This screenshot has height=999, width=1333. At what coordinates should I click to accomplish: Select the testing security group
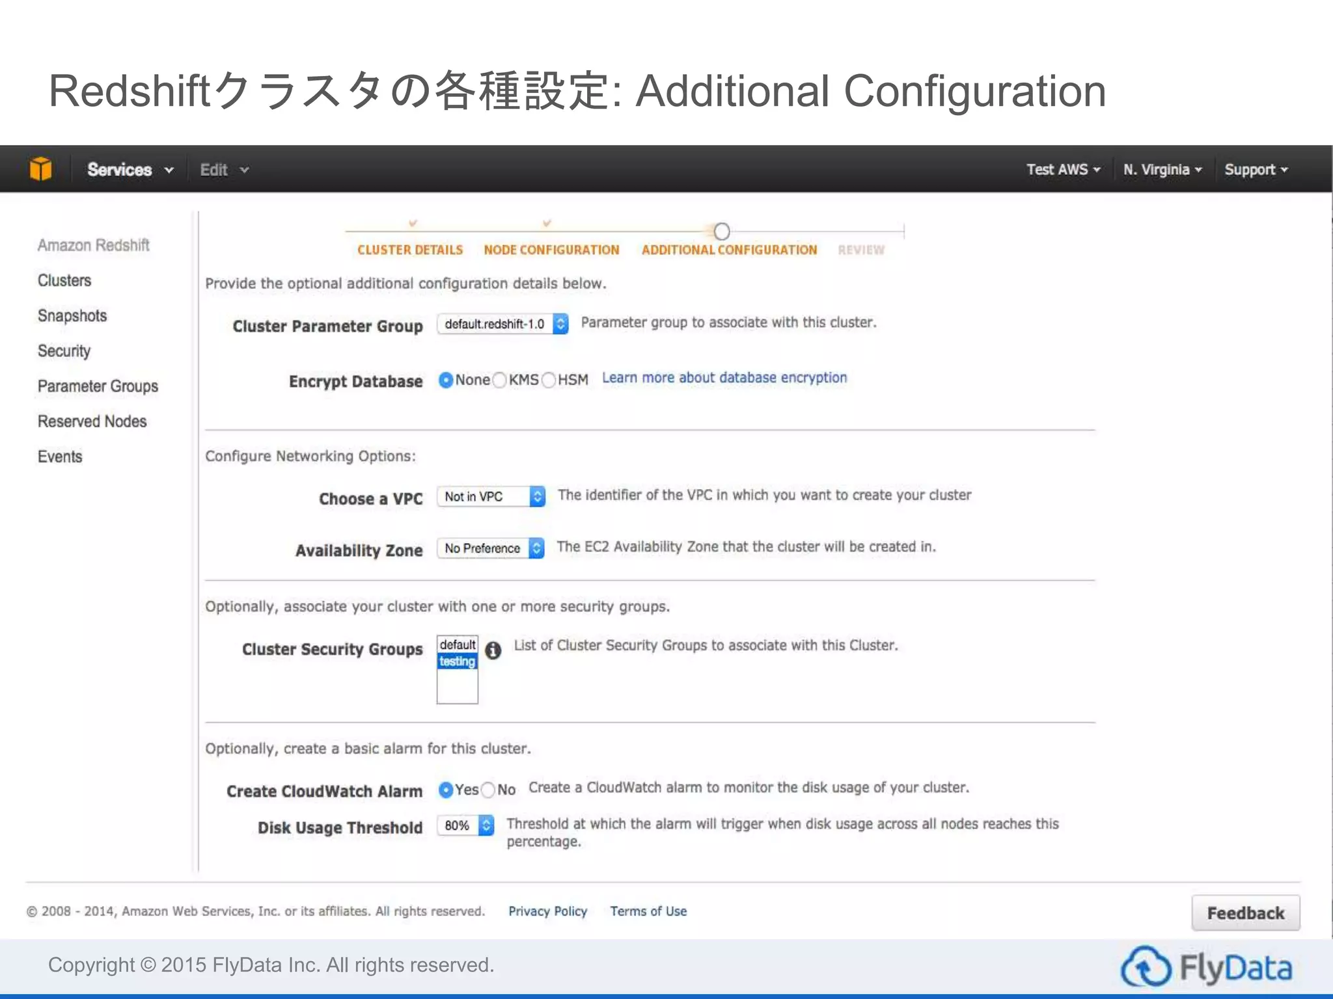[x=458, y=661]
